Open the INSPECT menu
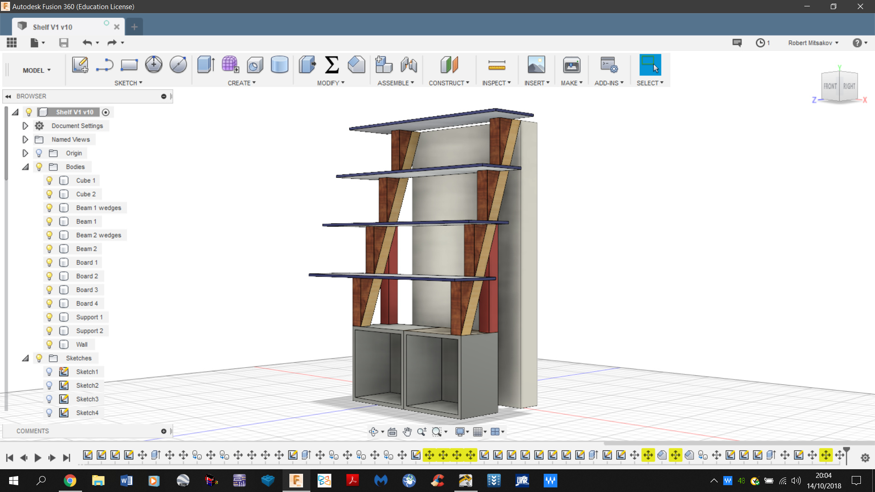 coord(496,83)
